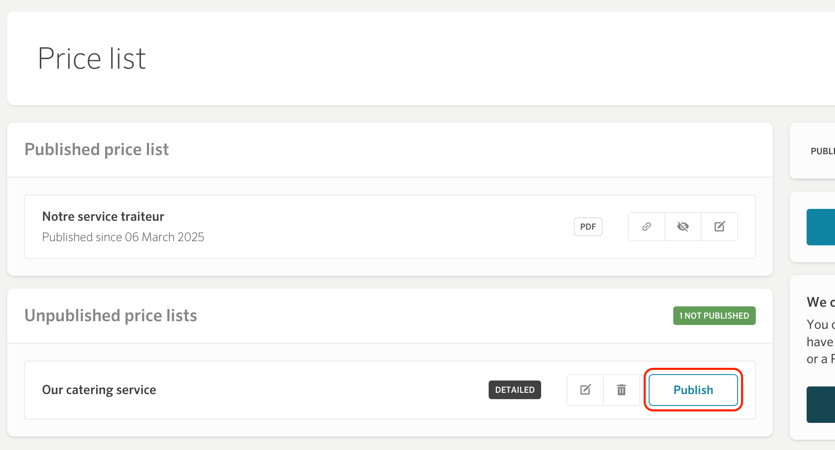Select the Notre service traiteur title
835x450 pixels.
(x=103, y=217)
